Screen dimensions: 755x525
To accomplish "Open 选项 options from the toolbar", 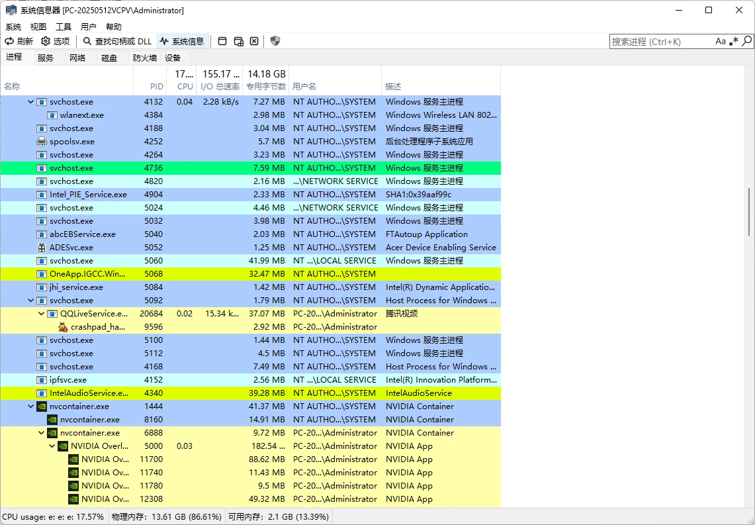I will coord(55,42).
